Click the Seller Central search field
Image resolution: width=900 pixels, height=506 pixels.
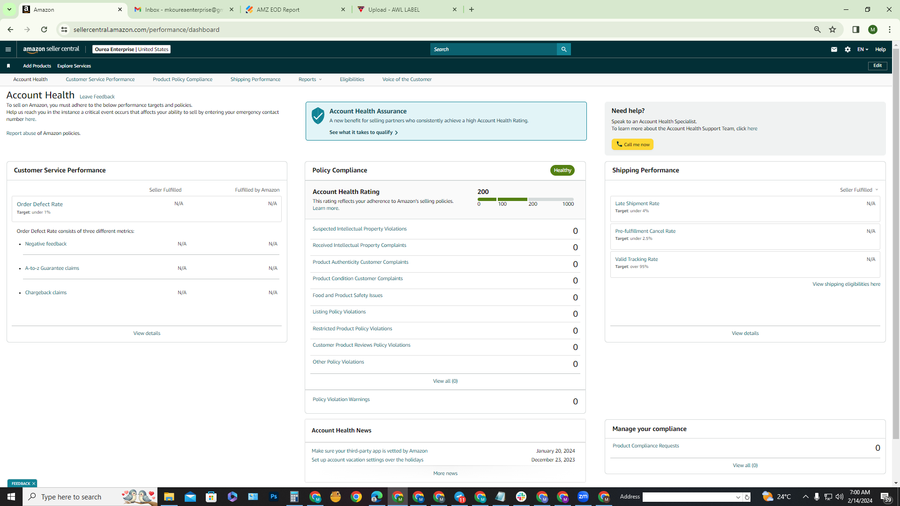coord(494,49)
